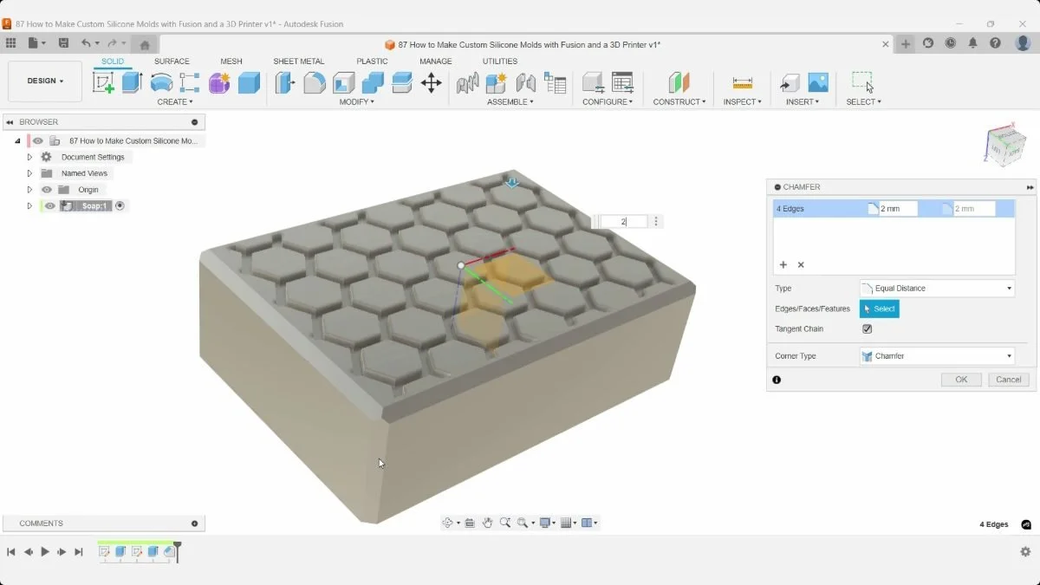Open the Corner Type dropdown
The image size is (1040, 585).
[x=937, y=356]
